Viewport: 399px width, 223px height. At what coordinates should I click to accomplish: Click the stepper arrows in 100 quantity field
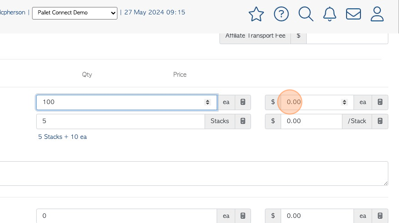(x=207, y=102)
